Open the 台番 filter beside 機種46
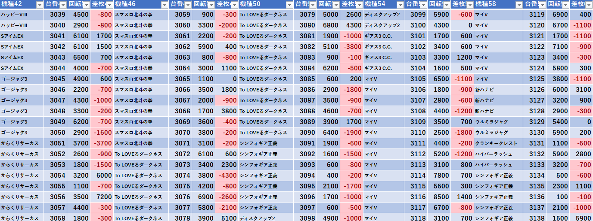Image resolution: width=593 pixels, height=221 pixels. coord(188,5)
